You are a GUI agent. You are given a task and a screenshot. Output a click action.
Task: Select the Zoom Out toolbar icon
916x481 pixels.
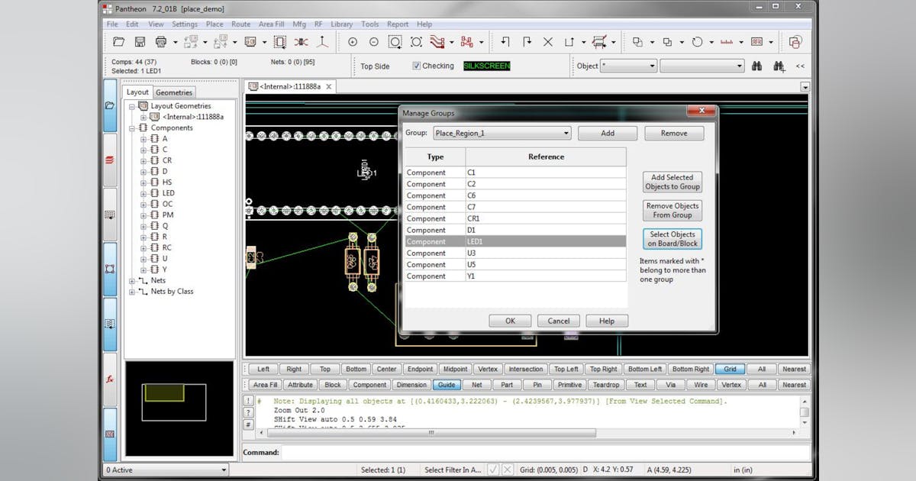pyautogui.click(x=373, y=41)
